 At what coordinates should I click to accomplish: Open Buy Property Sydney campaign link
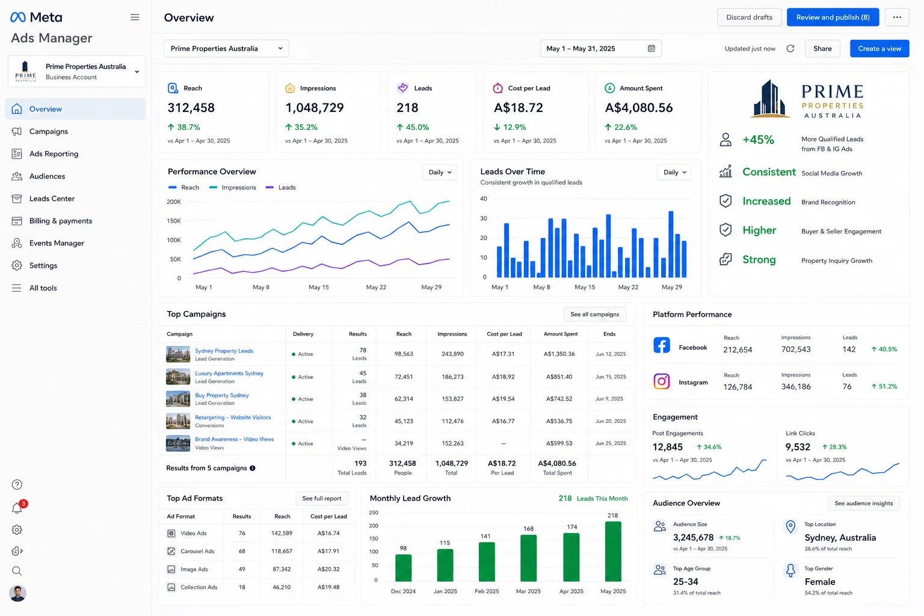click(221, 396)
